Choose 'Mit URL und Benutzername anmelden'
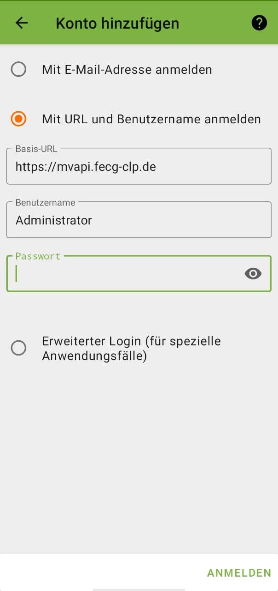Image resolution: width=278 pixels, height=591 pixels. pos(19,119)
